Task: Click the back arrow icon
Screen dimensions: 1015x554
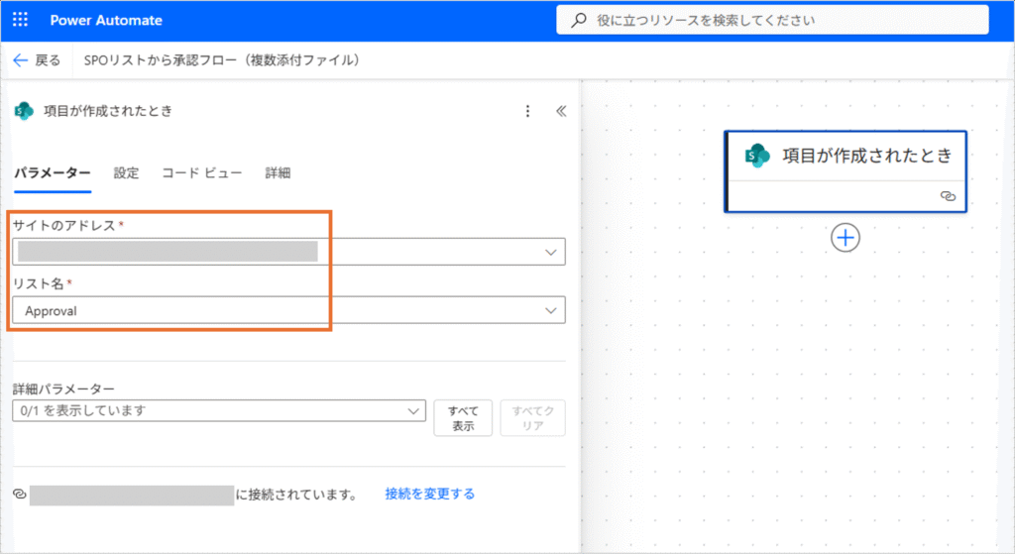Action: click(20, 60)
